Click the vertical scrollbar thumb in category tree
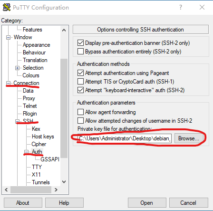 (64, 108)
